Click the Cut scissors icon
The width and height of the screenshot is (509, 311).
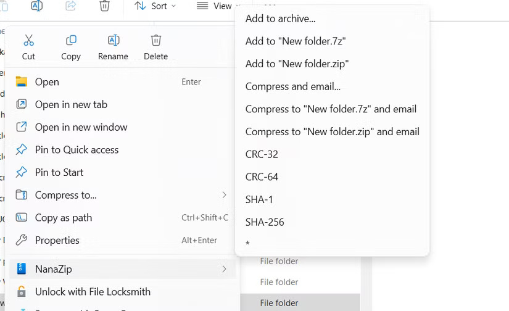[28, 41]
